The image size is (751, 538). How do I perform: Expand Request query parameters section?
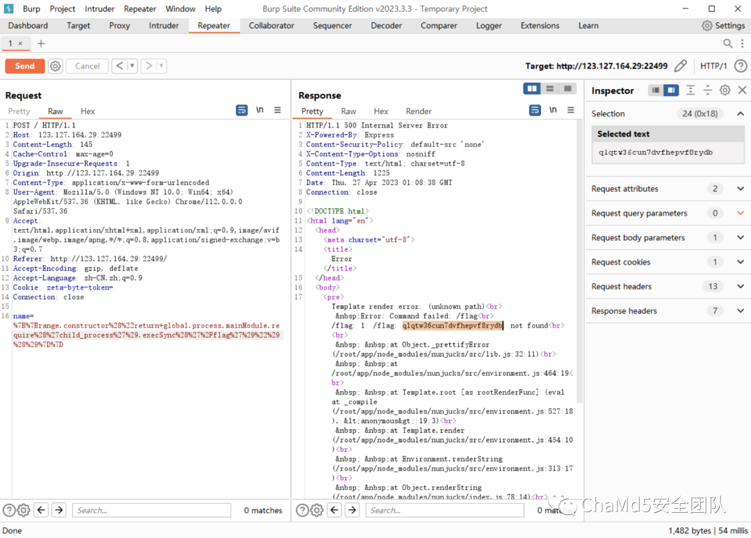click(x=740, y=214)
